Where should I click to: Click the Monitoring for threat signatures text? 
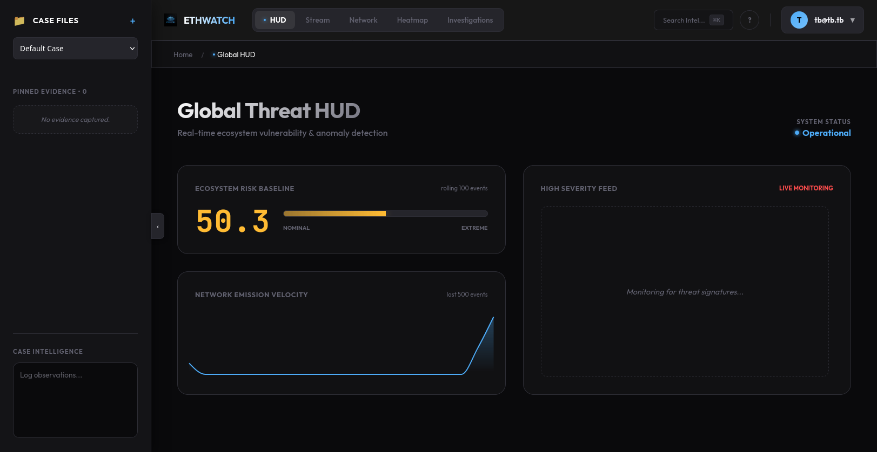click(x=685, y=292)
